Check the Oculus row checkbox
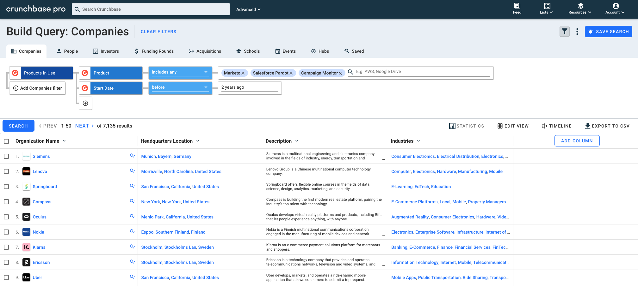This screenshot has height=286, width=638. tap(6, 217)
